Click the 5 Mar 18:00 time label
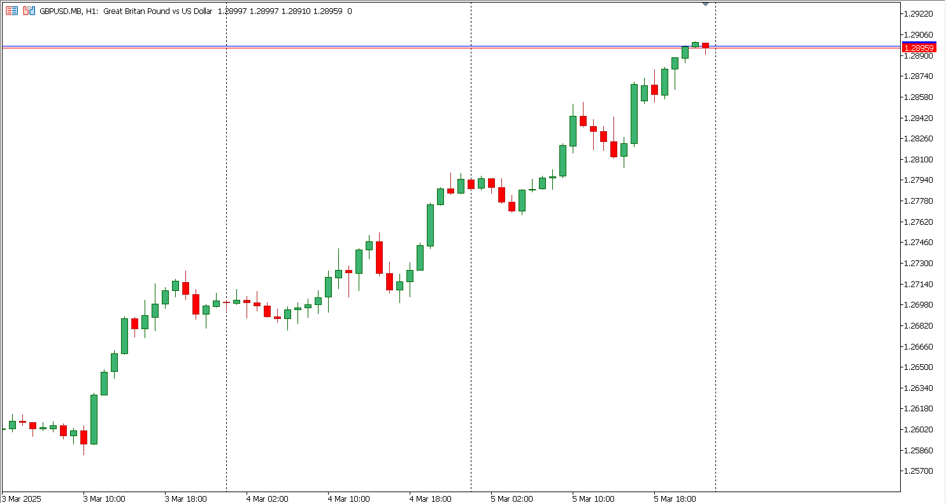 click(675, 499)
